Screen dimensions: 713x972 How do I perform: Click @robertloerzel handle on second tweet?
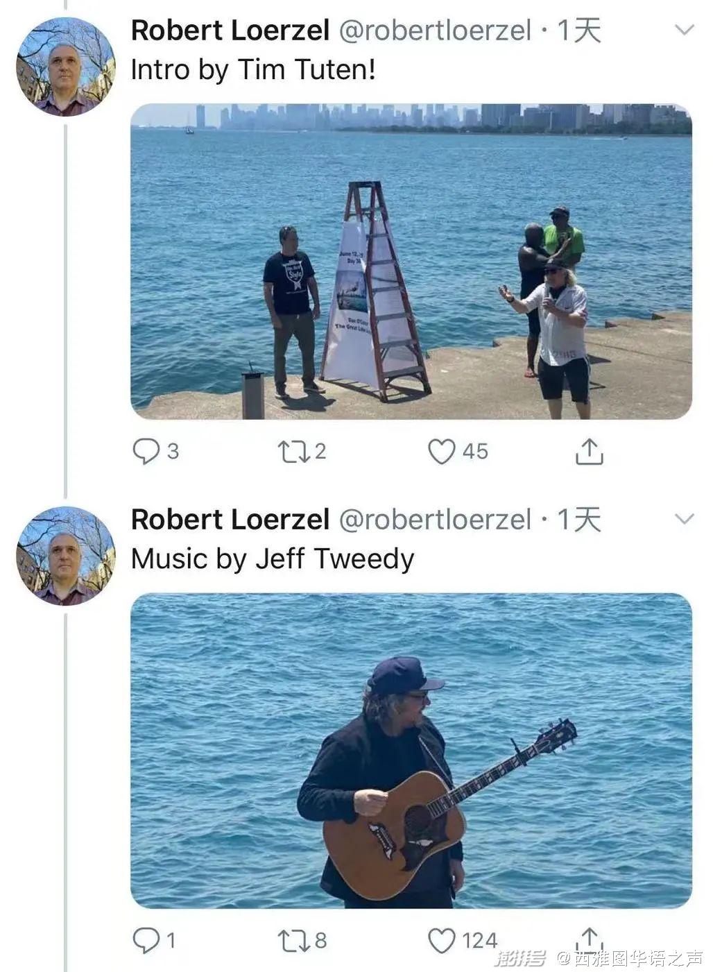435,520
